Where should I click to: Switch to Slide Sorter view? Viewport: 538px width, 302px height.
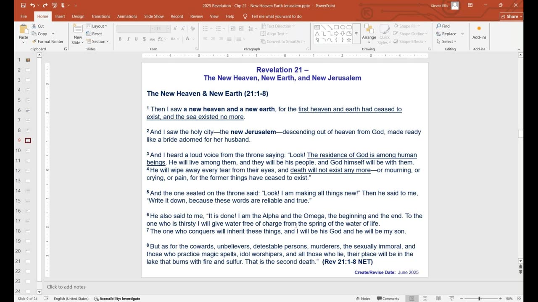pos(425,299)
